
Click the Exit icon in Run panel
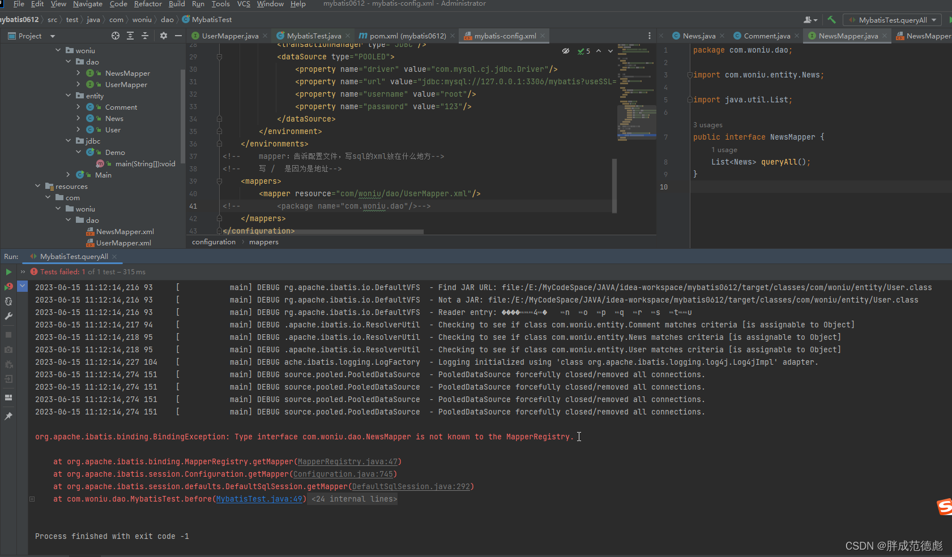pos(8,379)
